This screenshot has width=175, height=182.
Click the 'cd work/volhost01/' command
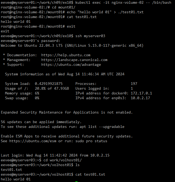coord(62,160)
